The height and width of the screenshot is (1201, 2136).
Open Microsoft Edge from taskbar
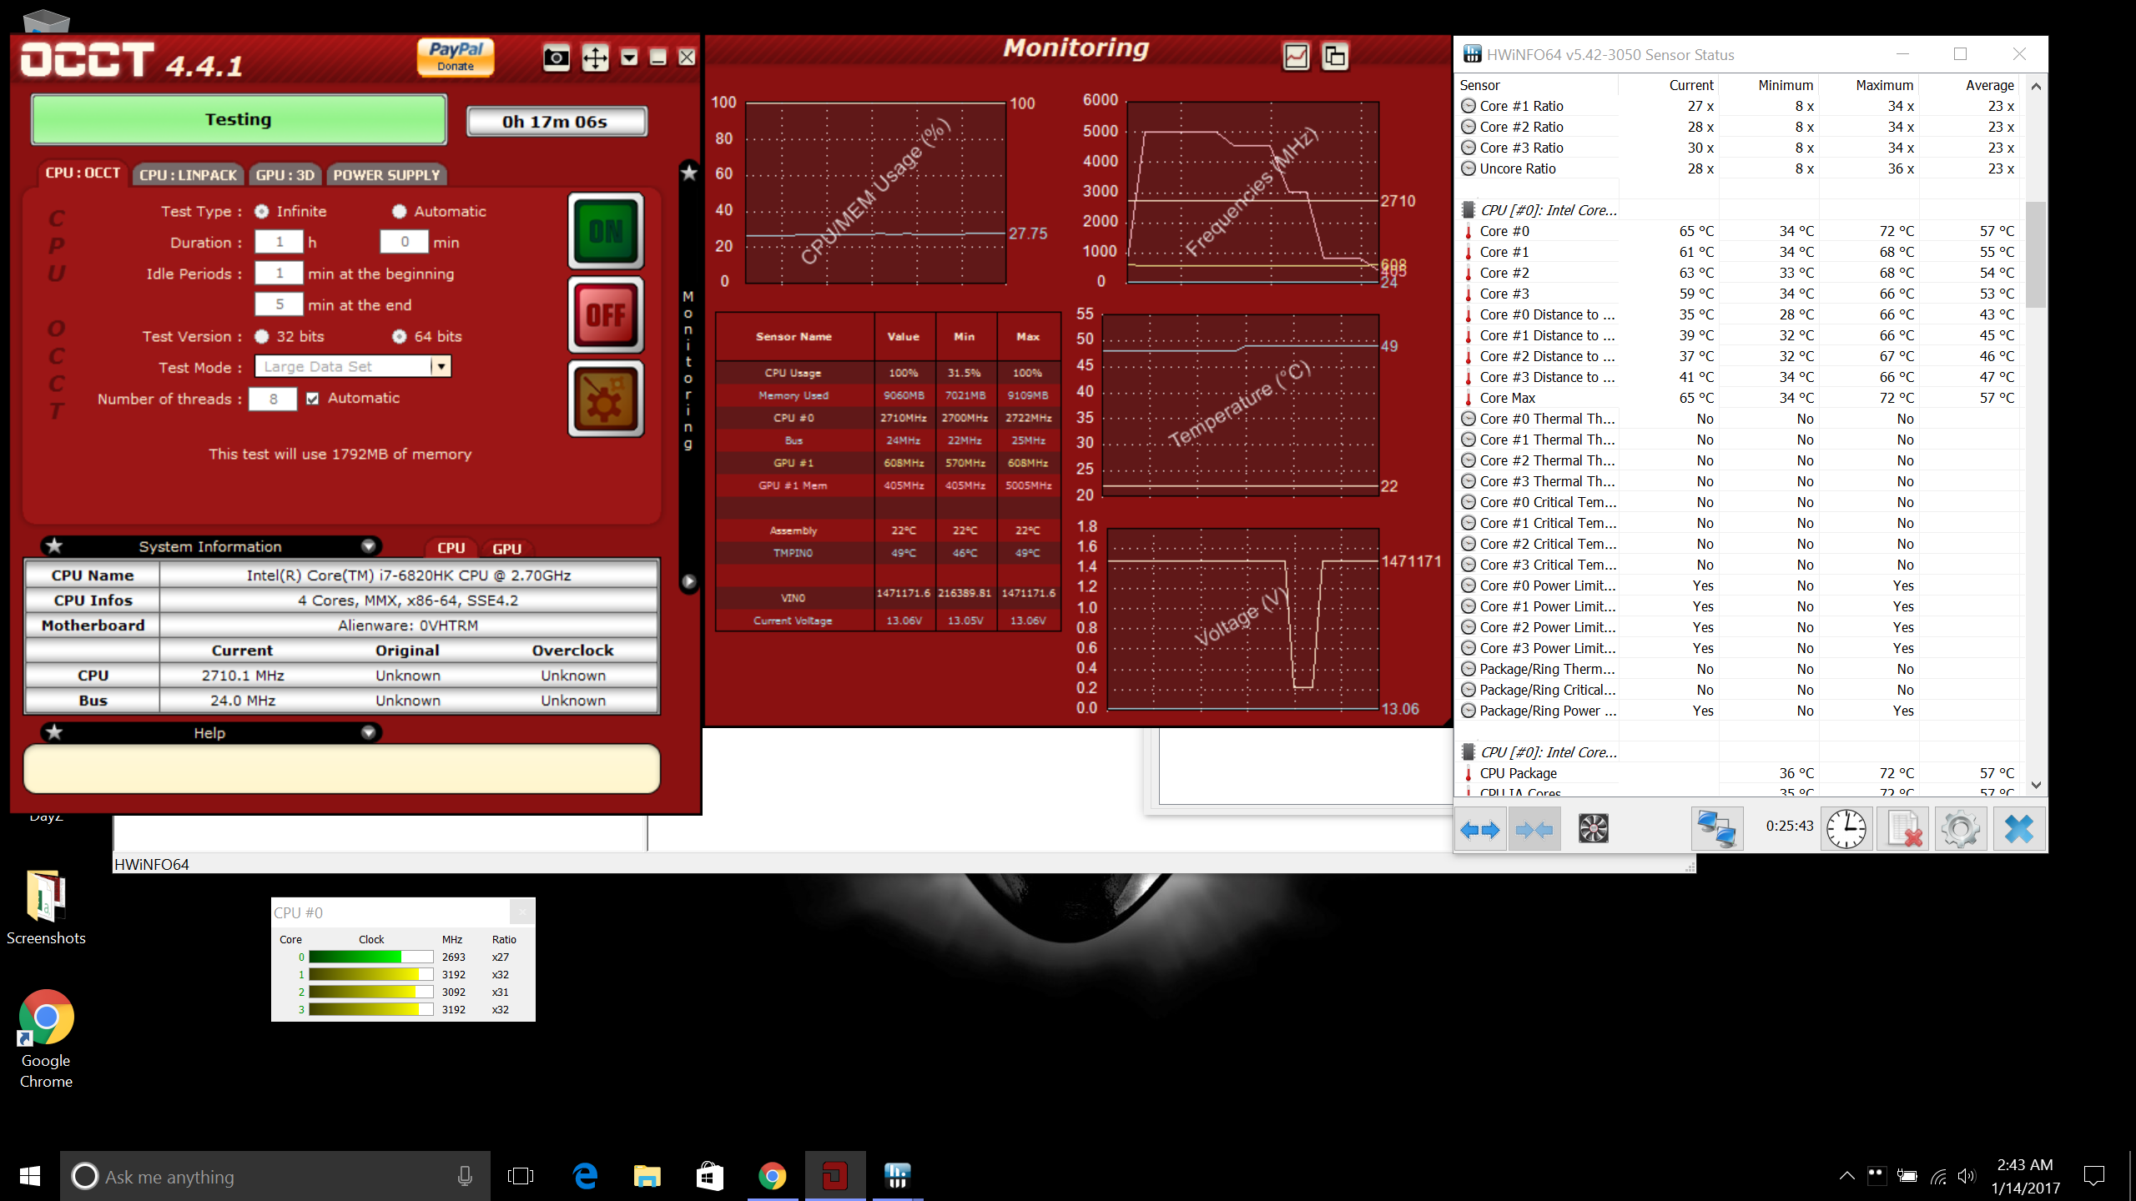(586, 1176)
